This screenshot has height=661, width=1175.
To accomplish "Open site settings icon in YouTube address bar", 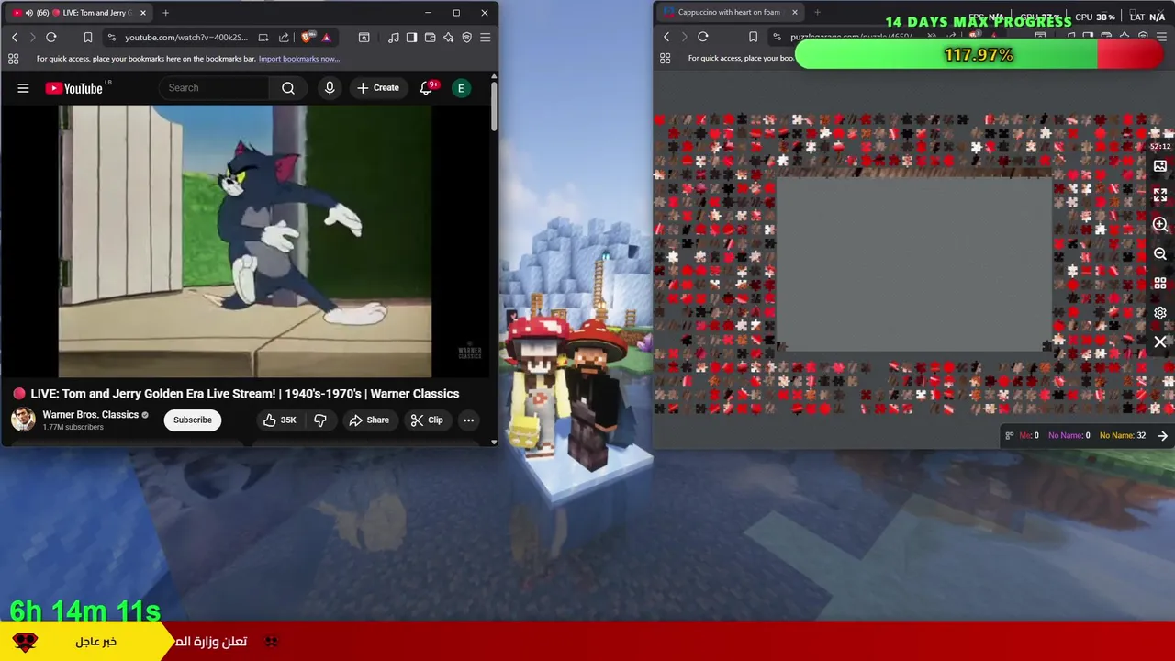I will pos(112,38).
